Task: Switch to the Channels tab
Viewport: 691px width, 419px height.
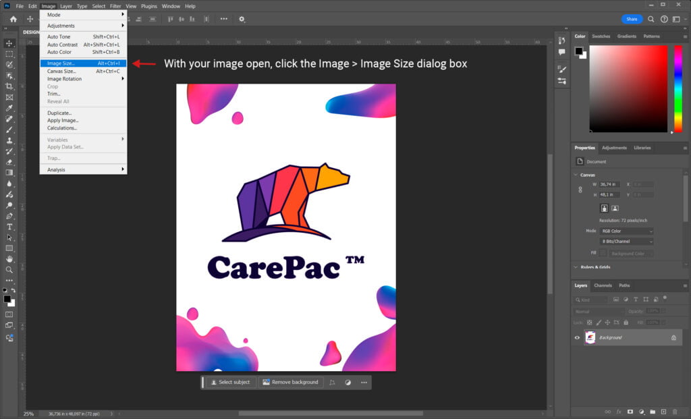Action: tap(603, 285)
